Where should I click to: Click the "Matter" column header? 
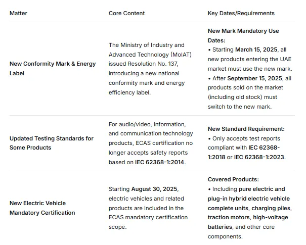[x=18, y=13]
